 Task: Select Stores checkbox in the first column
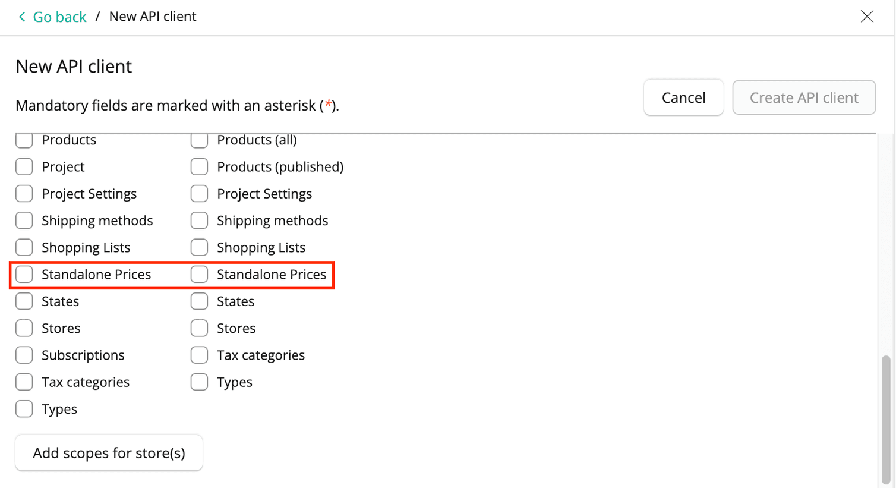pyautogui.click(x=24, y=328)
